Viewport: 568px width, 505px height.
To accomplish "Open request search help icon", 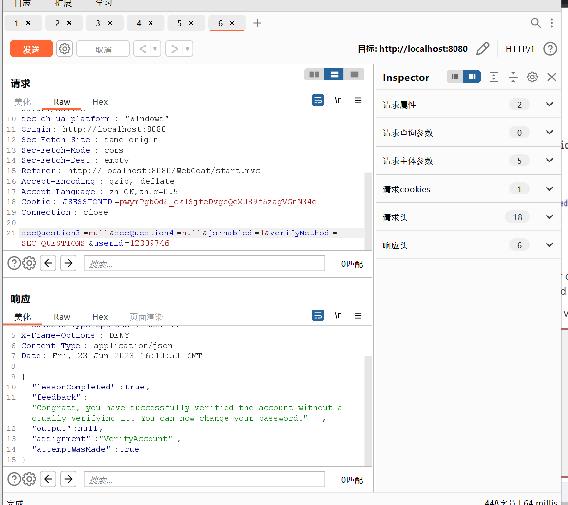I will coord(14,263).
